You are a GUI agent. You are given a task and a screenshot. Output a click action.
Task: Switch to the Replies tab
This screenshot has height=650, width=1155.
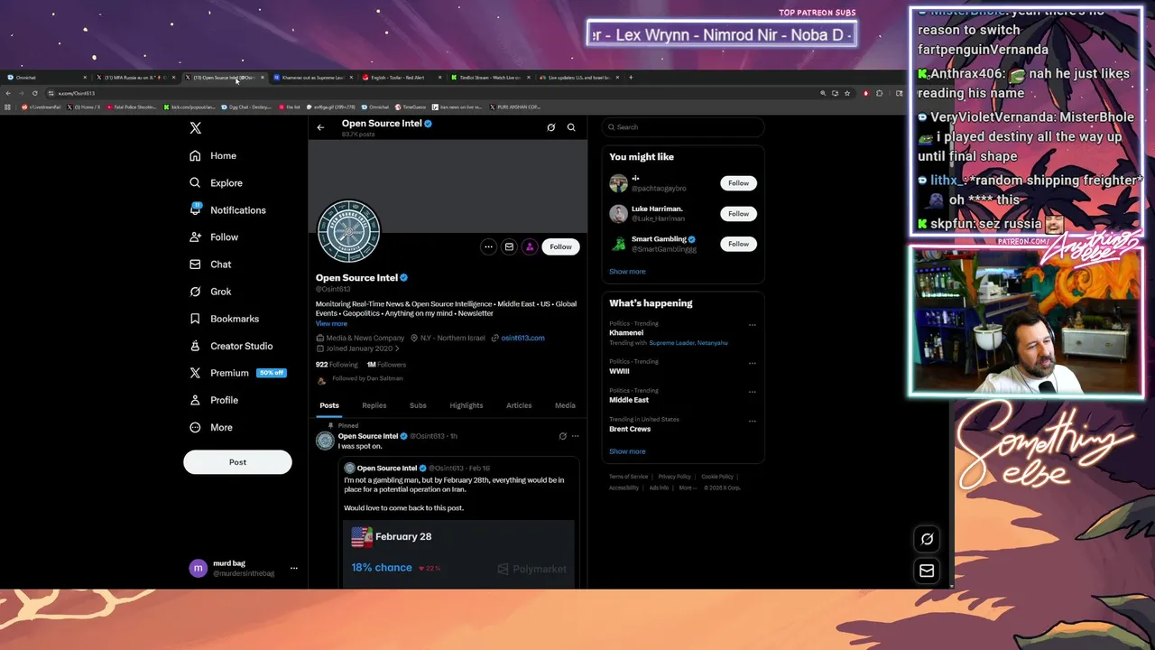pyautogui.click(x=374, y=405)
